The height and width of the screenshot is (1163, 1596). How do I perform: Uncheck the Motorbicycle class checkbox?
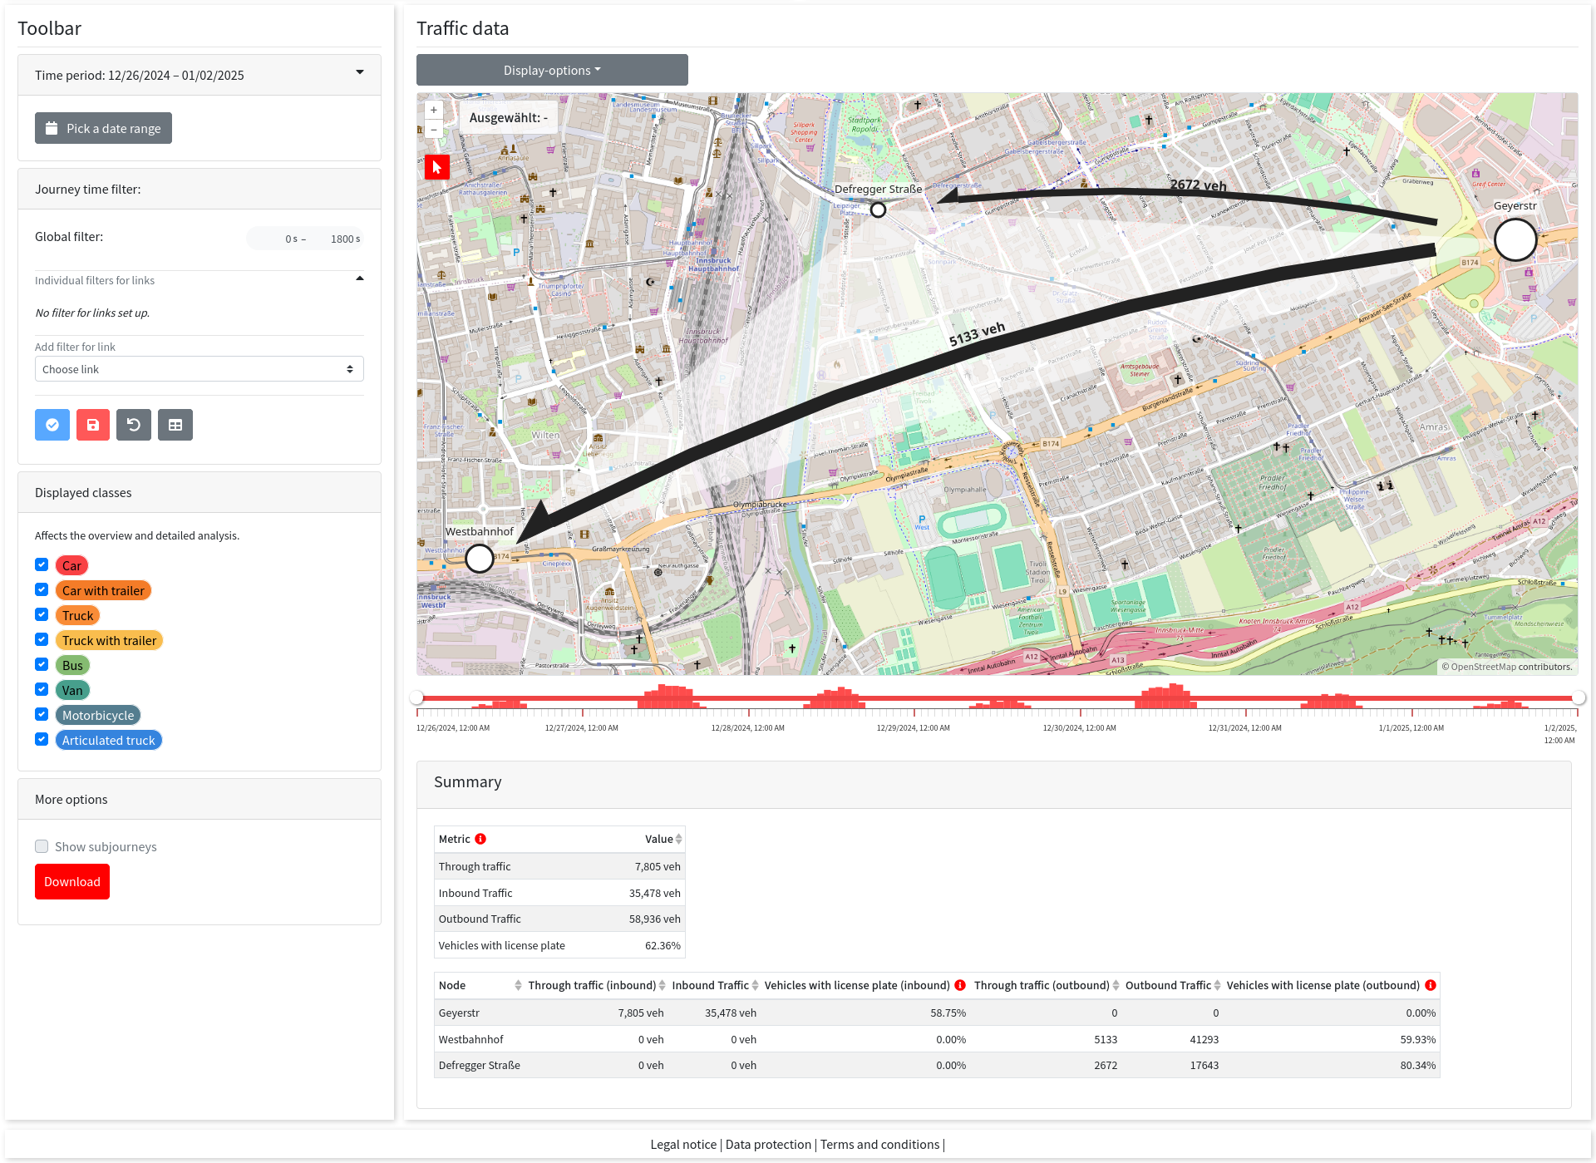42,714
